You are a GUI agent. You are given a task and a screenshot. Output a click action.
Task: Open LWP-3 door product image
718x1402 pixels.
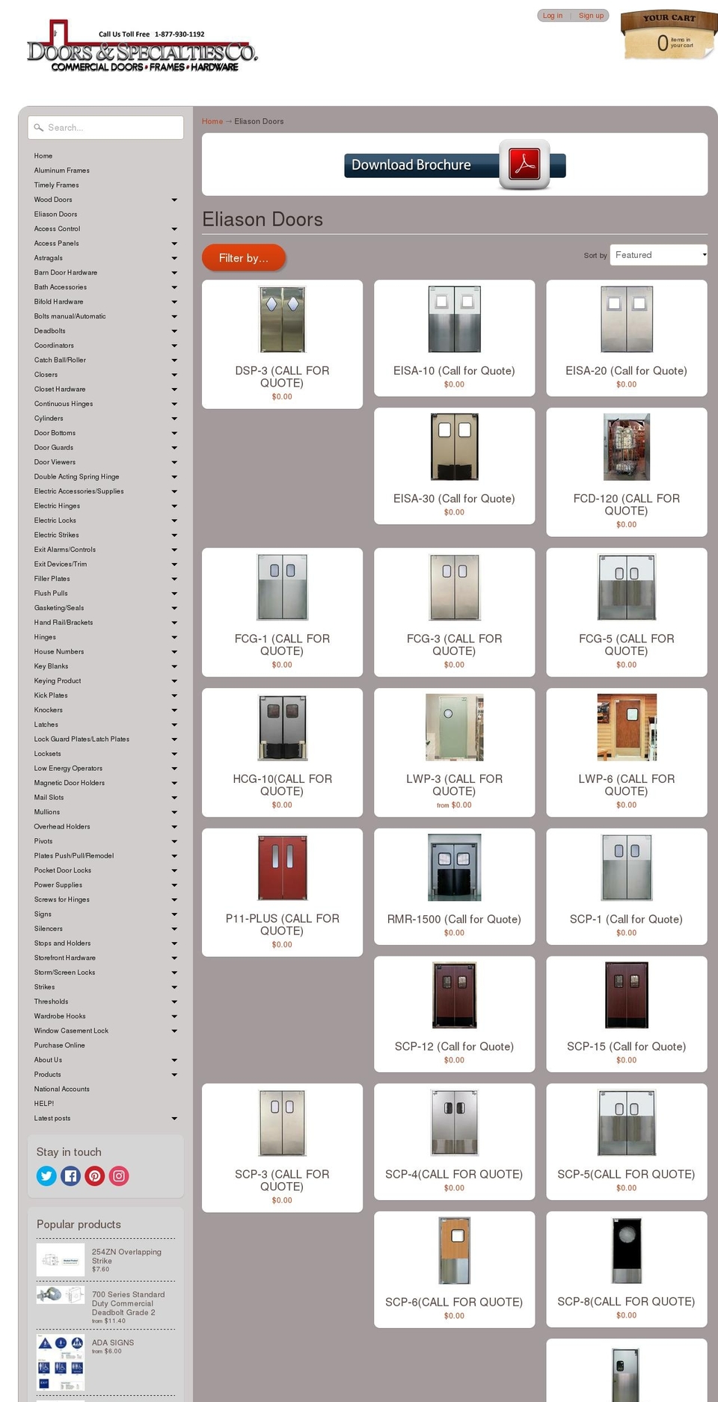tap(454, 728)
